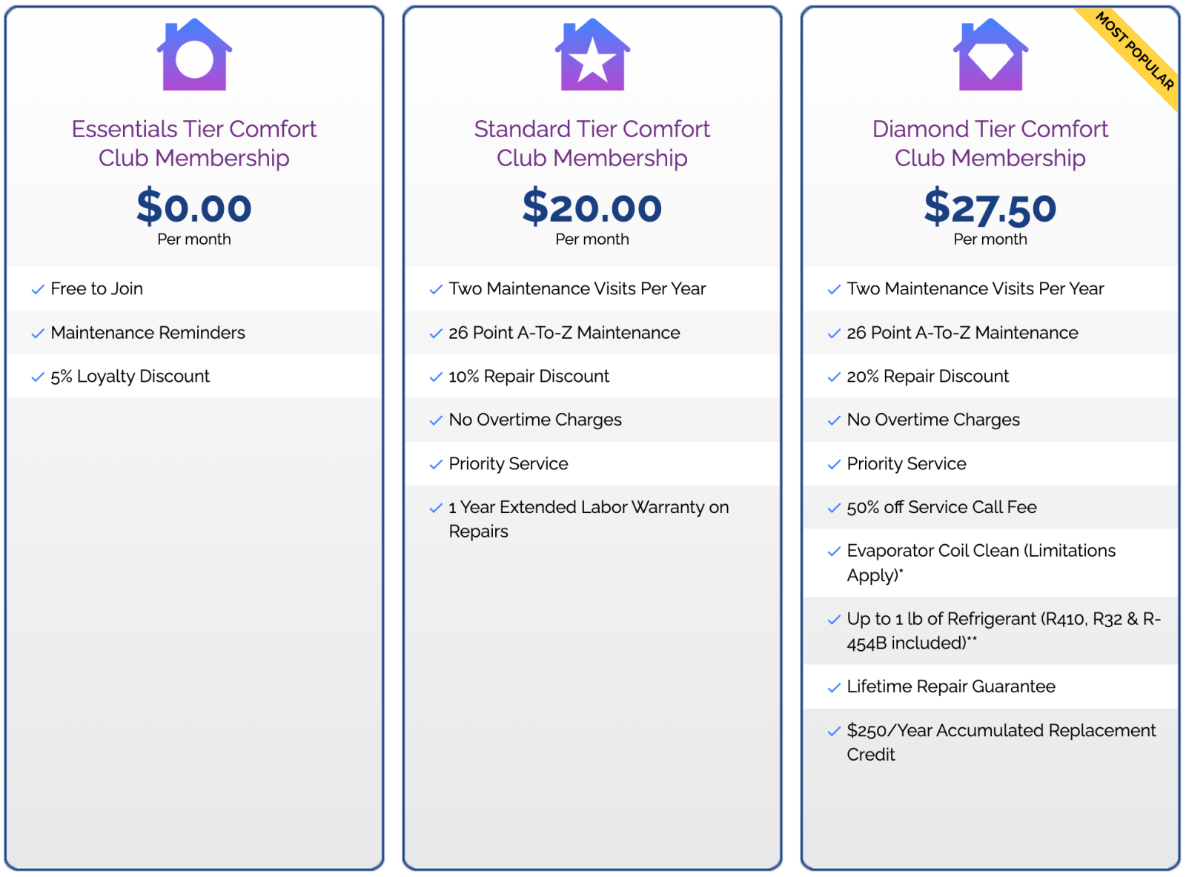Click 1 Year Extended Labor Warranty row
Viewport: 1186px width, 877px height.
point(592,519)
